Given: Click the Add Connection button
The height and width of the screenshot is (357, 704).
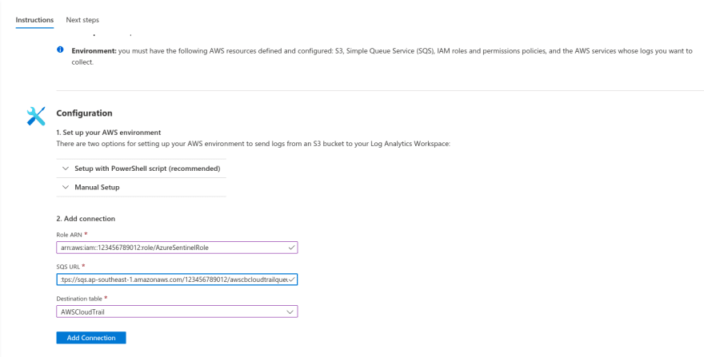Looking at the screenshot, I should (x=91, y=338).
